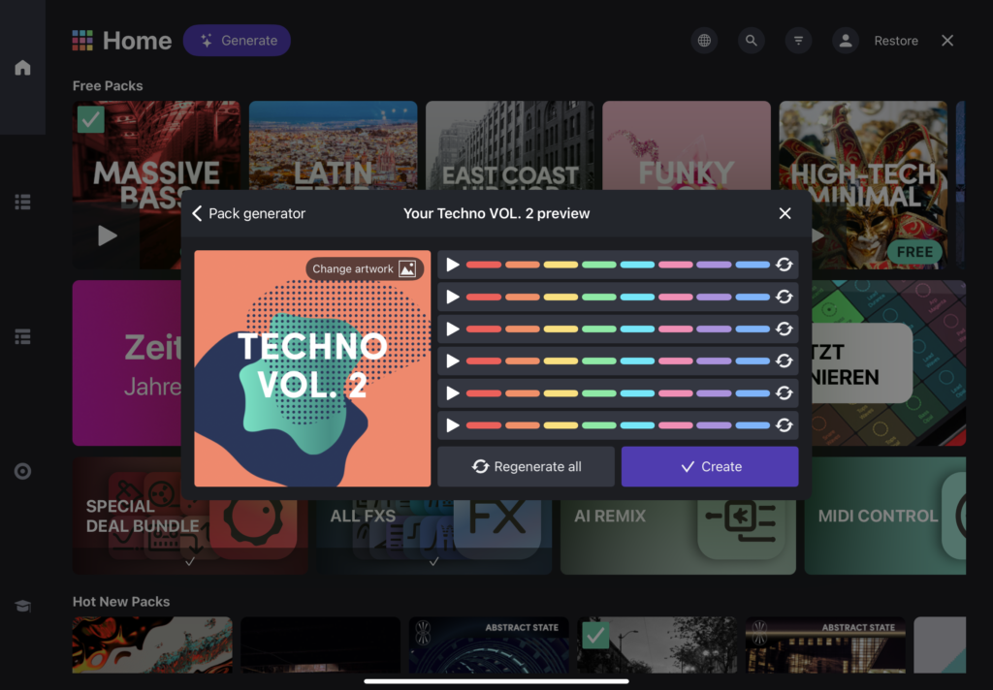Open the graduation cap learning sidebar icon

coord(22,605)
